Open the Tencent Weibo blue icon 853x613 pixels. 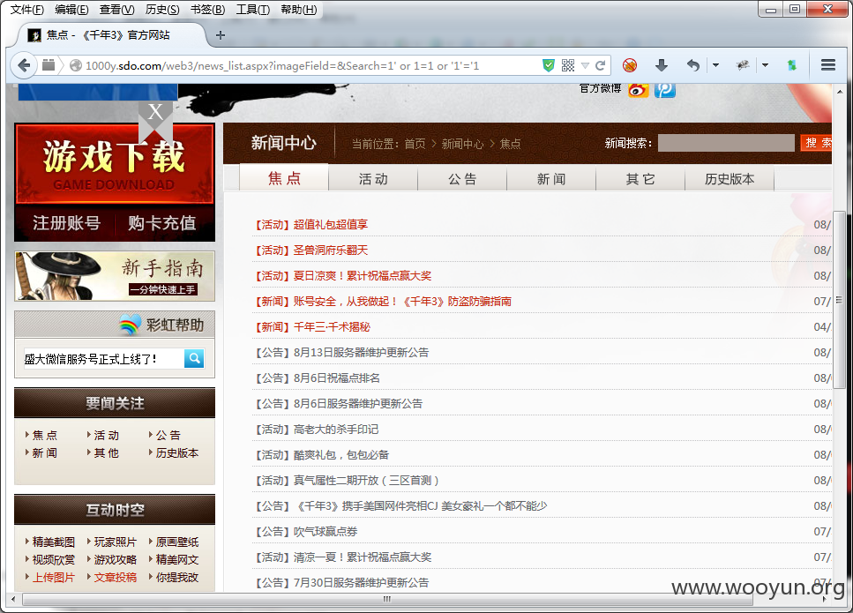point(665,90)
